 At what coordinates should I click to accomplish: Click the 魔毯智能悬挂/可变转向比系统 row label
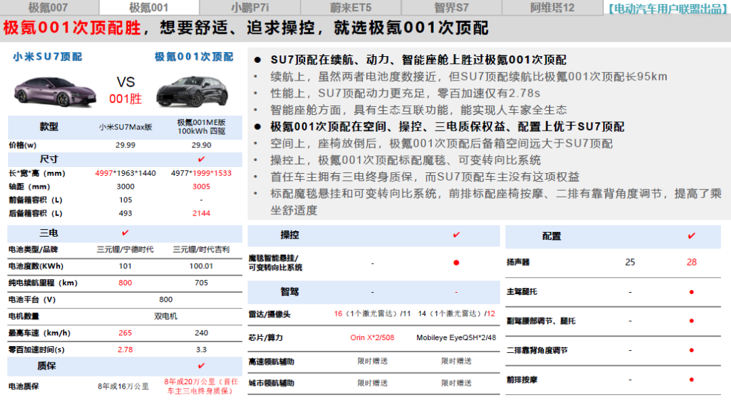275,262
